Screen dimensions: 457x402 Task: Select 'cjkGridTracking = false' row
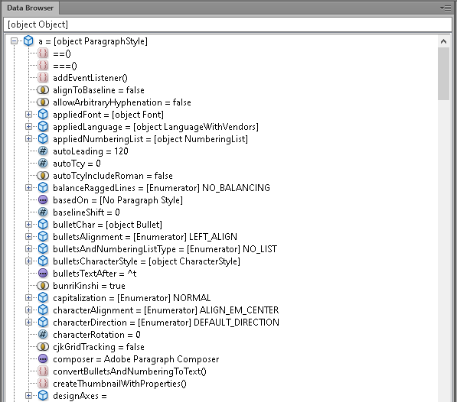click(x=99, y=347)
